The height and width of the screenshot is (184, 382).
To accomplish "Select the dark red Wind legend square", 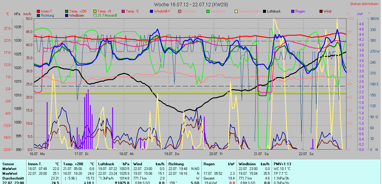I will [321, 11].
